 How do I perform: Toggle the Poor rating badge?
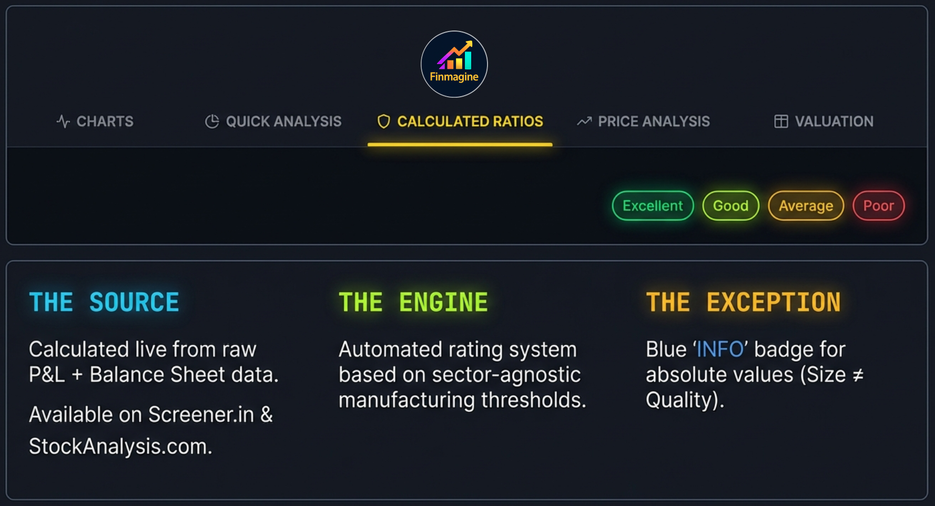pyautogui.click(x=878, y=205)
